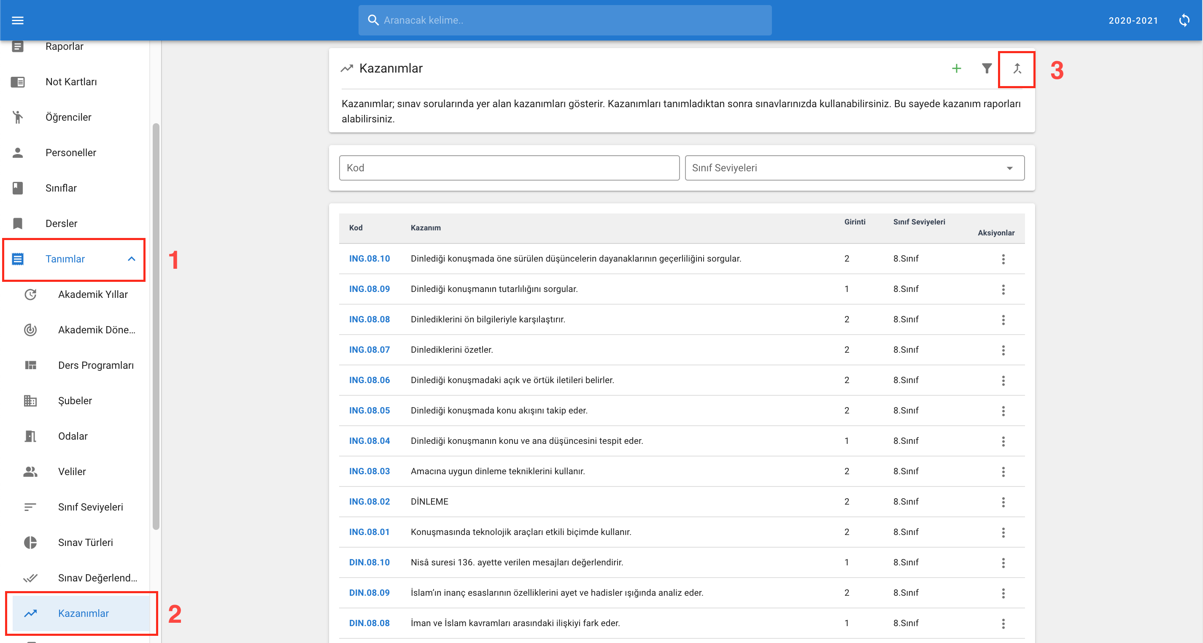This screenshot has width=1203, height=643.
Task: Click the Raporlar sidebar icon
Action: tap(18, 46)
